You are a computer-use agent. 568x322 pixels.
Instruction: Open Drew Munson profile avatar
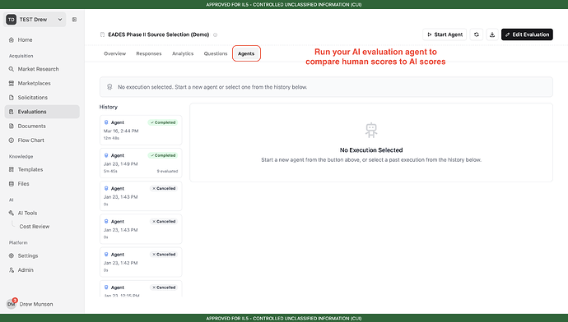coord(12,304)
